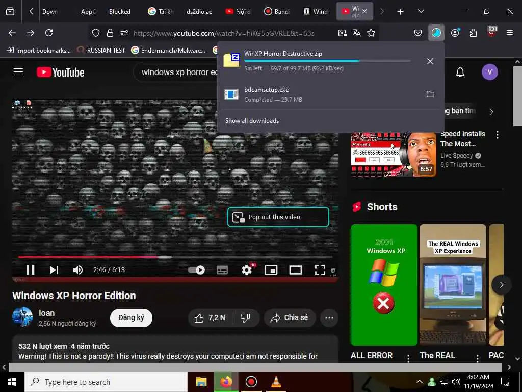Open Firefox View tab overview icon

click(x=10, y=11)
